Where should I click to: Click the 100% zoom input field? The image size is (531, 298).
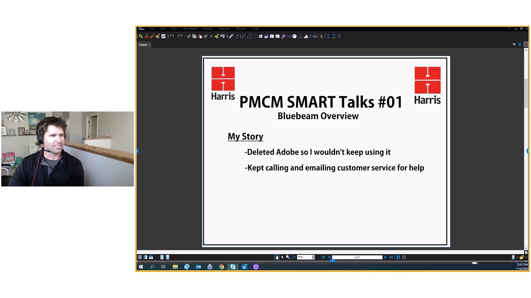coord(304,257)
